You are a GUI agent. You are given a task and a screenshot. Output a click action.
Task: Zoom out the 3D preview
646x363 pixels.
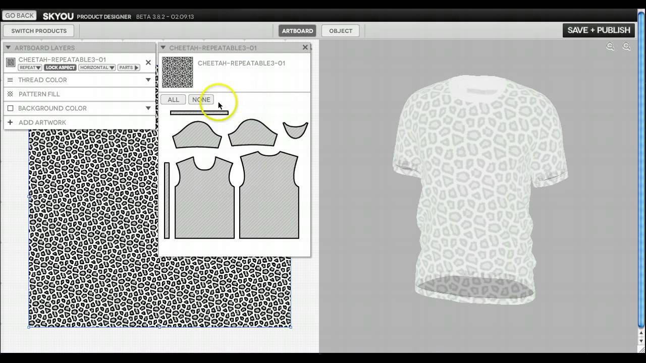coord(610,47)
